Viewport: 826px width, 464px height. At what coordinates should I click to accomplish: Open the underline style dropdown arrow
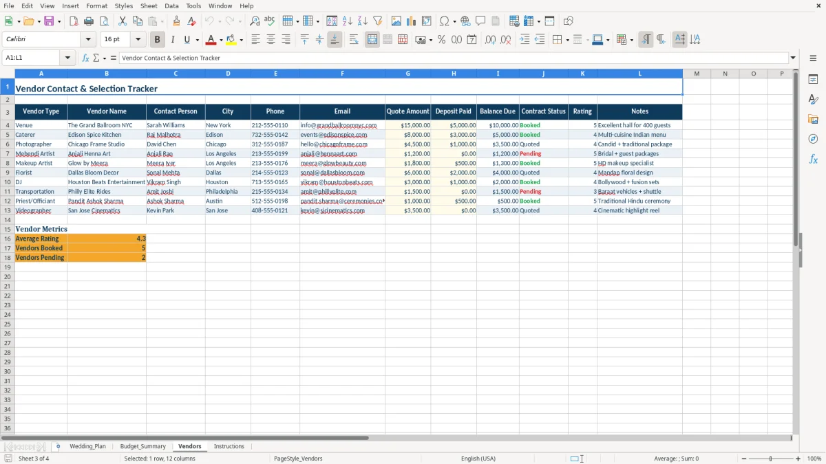click(x=197, y=40)
